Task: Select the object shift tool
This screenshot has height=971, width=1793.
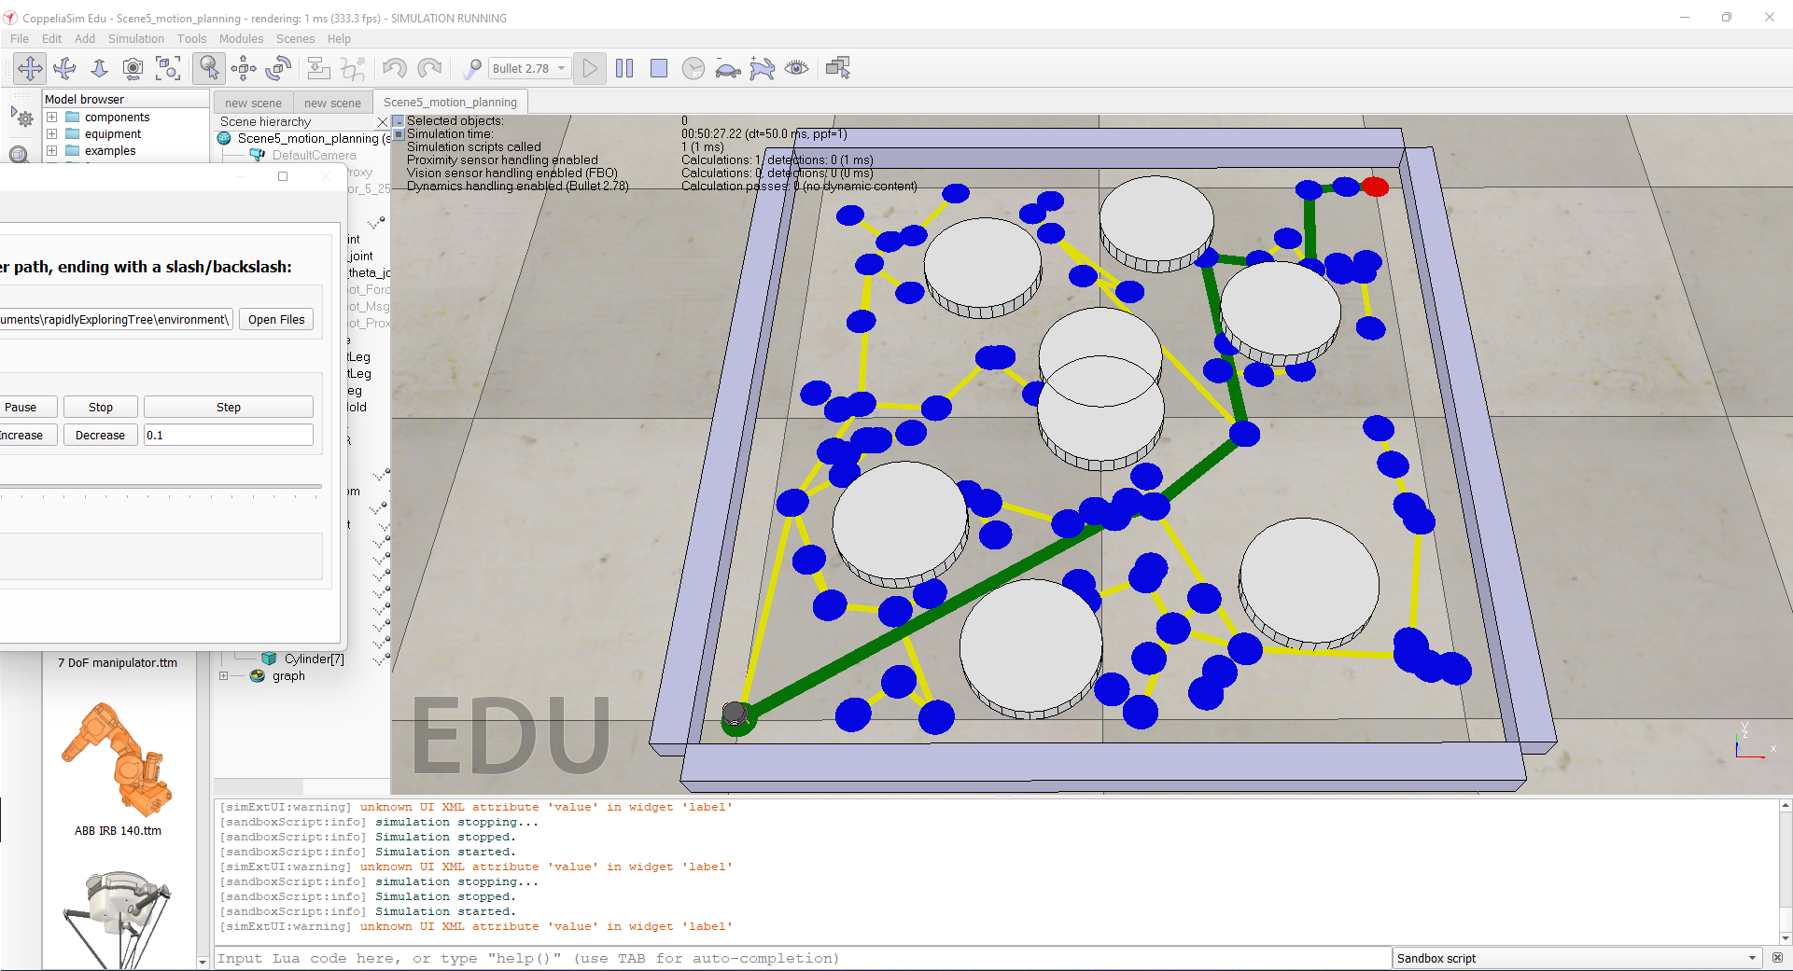Action: click(244, 68)
